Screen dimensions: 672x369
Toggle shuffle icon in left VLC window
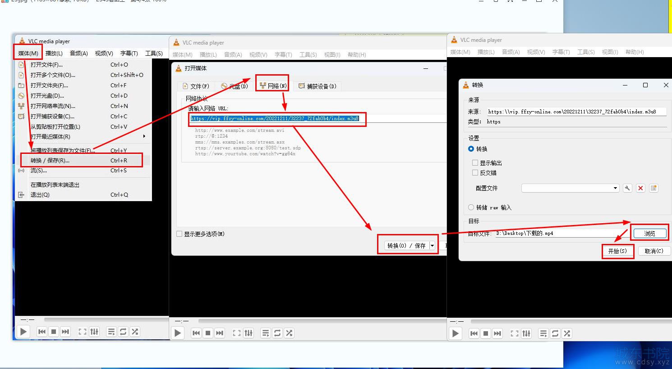pyautogui.click(x=135, y=332)
